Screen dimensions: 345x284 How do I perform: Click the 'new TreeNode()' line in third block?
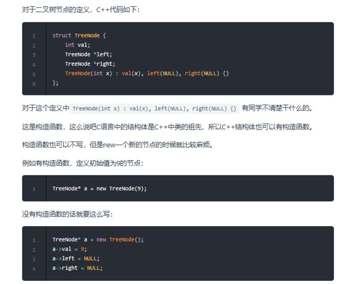tap(98, 239)
